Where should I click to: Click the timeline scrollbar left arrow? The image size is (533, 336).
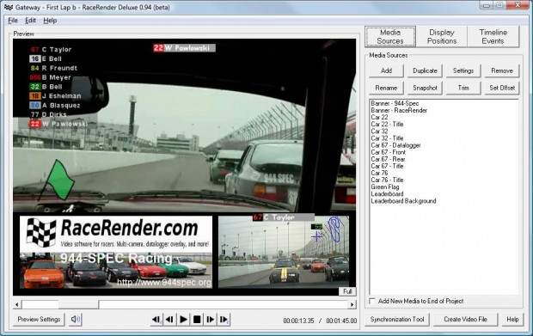[x=17, y=304]
